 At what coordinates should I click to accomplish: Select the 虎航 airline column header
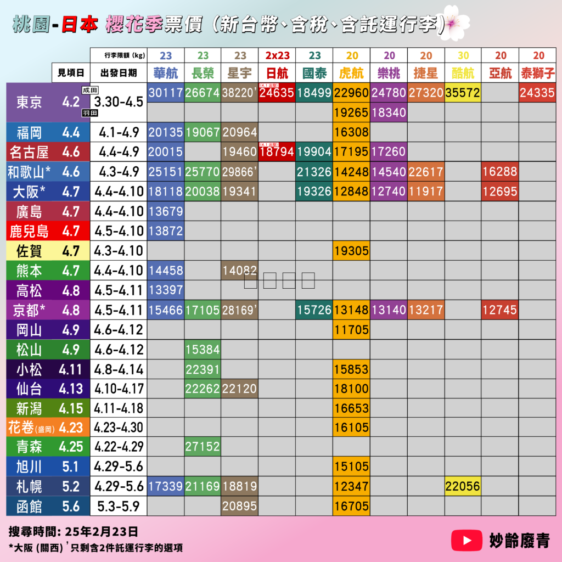(351, 72)
